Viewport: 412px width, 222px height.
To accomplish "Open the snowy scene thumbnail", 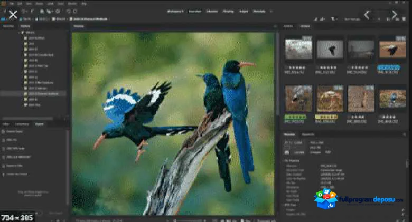I will (x=299, y=49).
